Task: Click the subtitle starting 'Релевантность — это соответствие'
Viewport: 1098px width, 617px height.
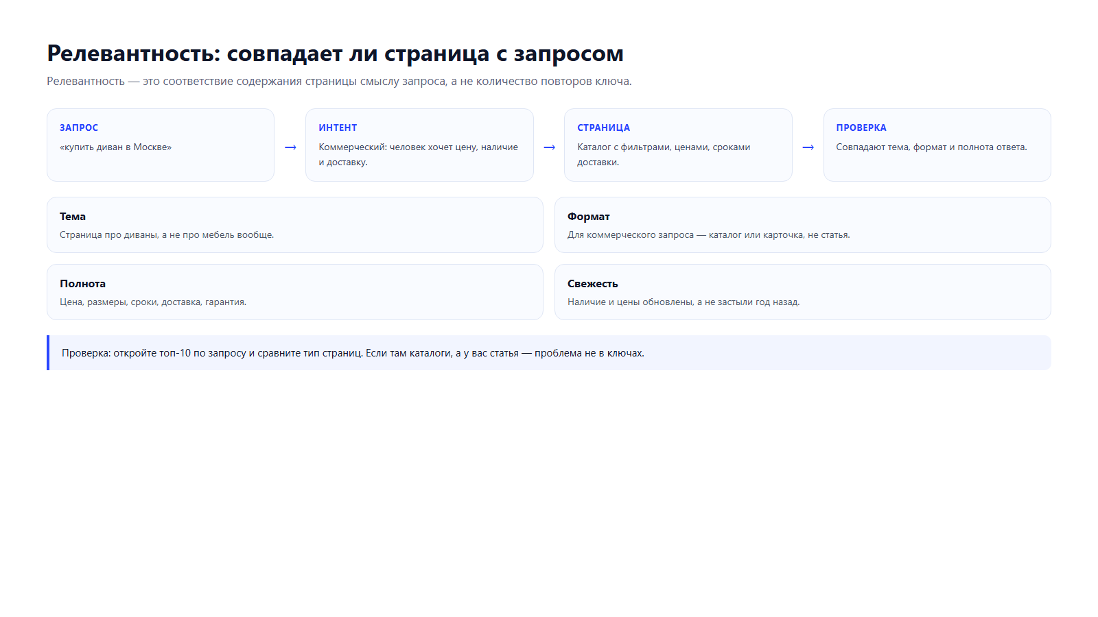Action: tap(339, 82)
